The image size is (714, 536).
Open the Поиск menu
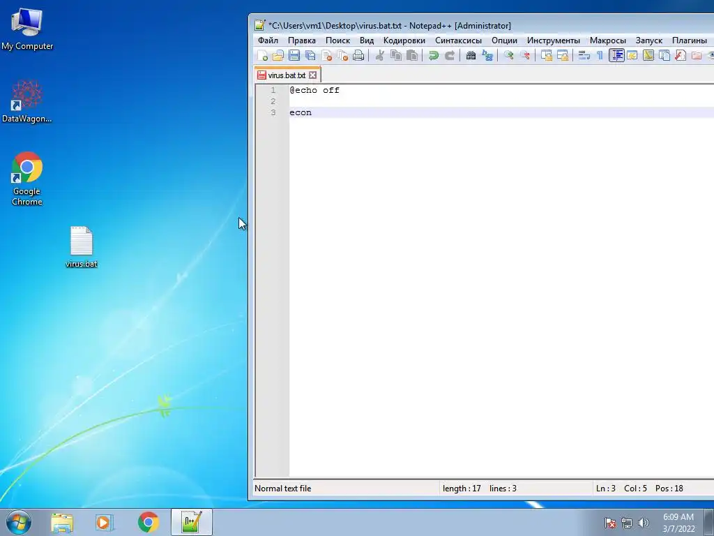pos(338,40)
